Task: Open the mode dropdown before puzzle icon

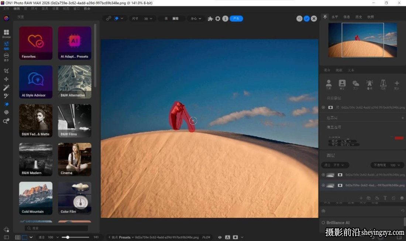Action: click(196, 18)
